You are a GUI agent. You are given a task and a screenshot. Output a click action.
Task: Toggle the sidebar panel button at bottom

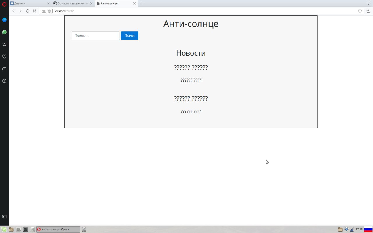pos(4,217)
